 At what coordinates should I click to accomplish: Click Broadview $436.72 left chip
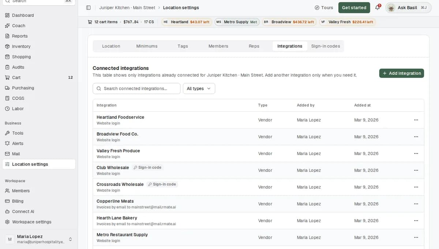tap(289, 22)
